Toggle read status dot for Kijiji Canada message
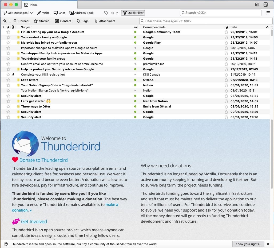Image resolution: width=274 pixels, height=248 pixels. [x=135, y=75]
